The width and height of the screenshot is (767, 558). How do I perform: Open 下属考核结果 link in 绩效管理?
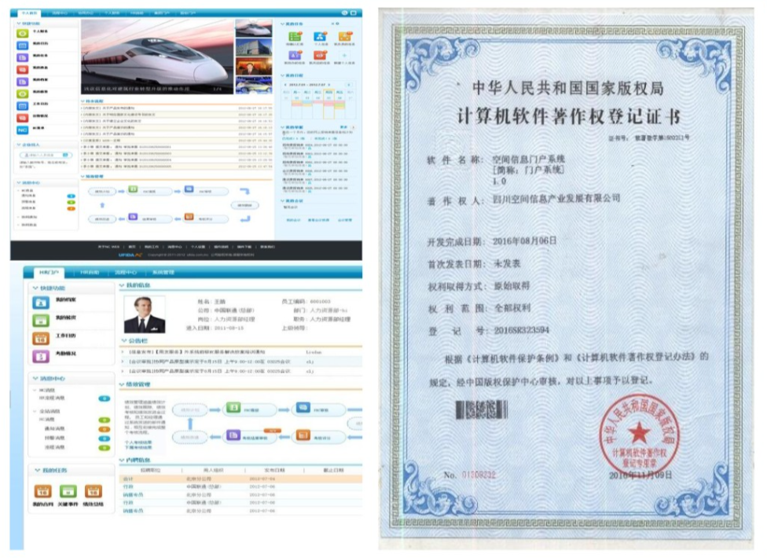[x=138, y=447]
